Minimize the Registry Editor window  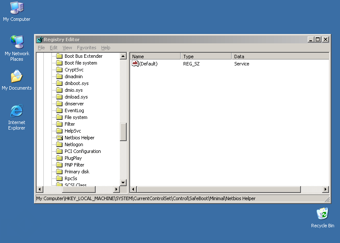[x=311, y=40]
